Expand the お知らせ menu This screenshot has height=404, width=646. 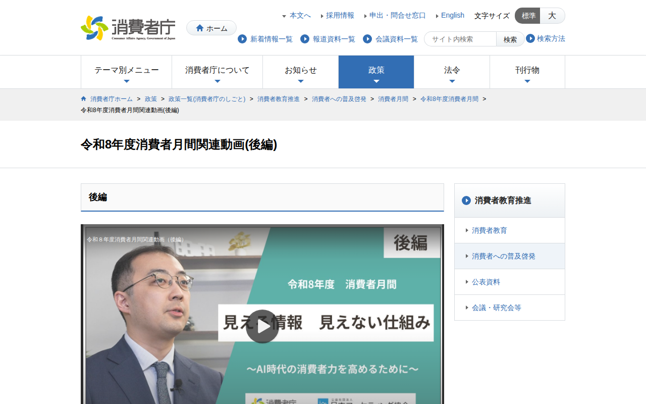point(301,72)
